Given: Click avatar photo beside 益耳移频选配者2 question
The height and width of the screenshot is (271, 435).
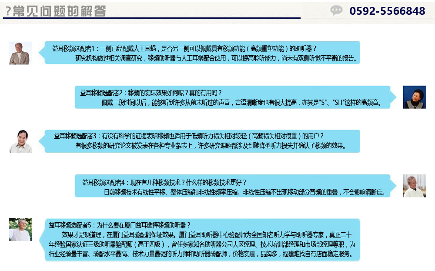Looking at the screenshot, I should (414, 97).
